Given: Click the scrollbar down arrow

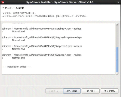Looking at the screenshot, I should point(117,73).
